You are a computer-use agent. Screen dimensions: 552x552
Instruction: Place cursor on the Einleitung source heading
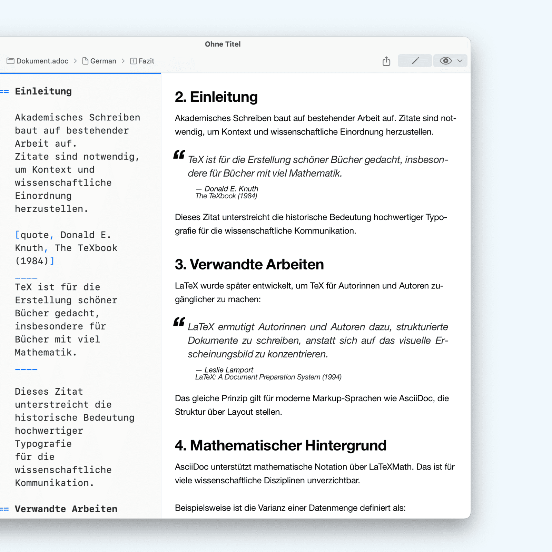pos(43,91)
